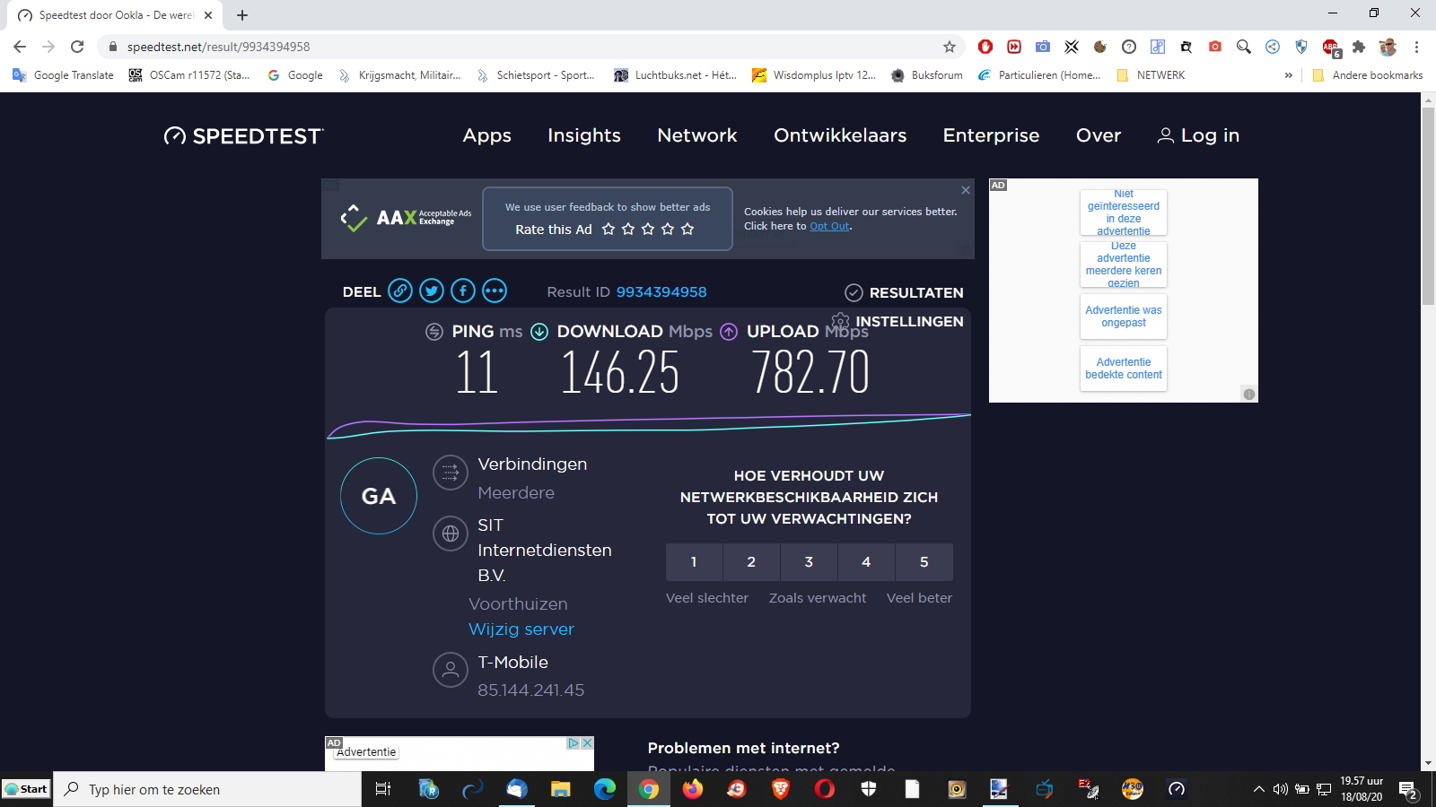Click Log in
Viewport: 1436px width, 807px height.
click(1199, 135)
